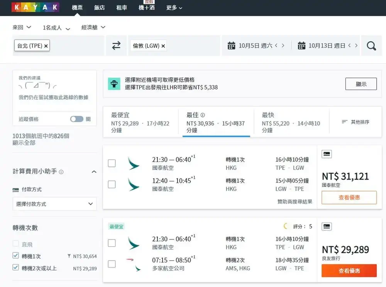The width and height of the screenshot is (386, 287).
Task: Open 來回 trip type dropdown
Action: click(22, 27)
